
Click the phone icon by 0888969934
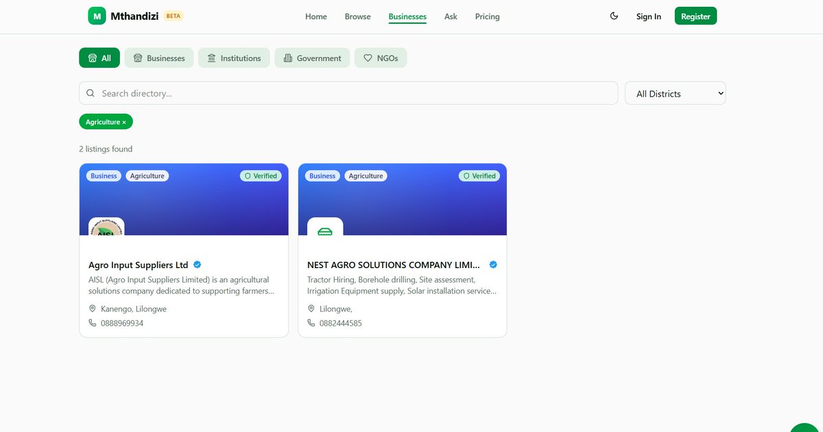(x=93, y=323)
